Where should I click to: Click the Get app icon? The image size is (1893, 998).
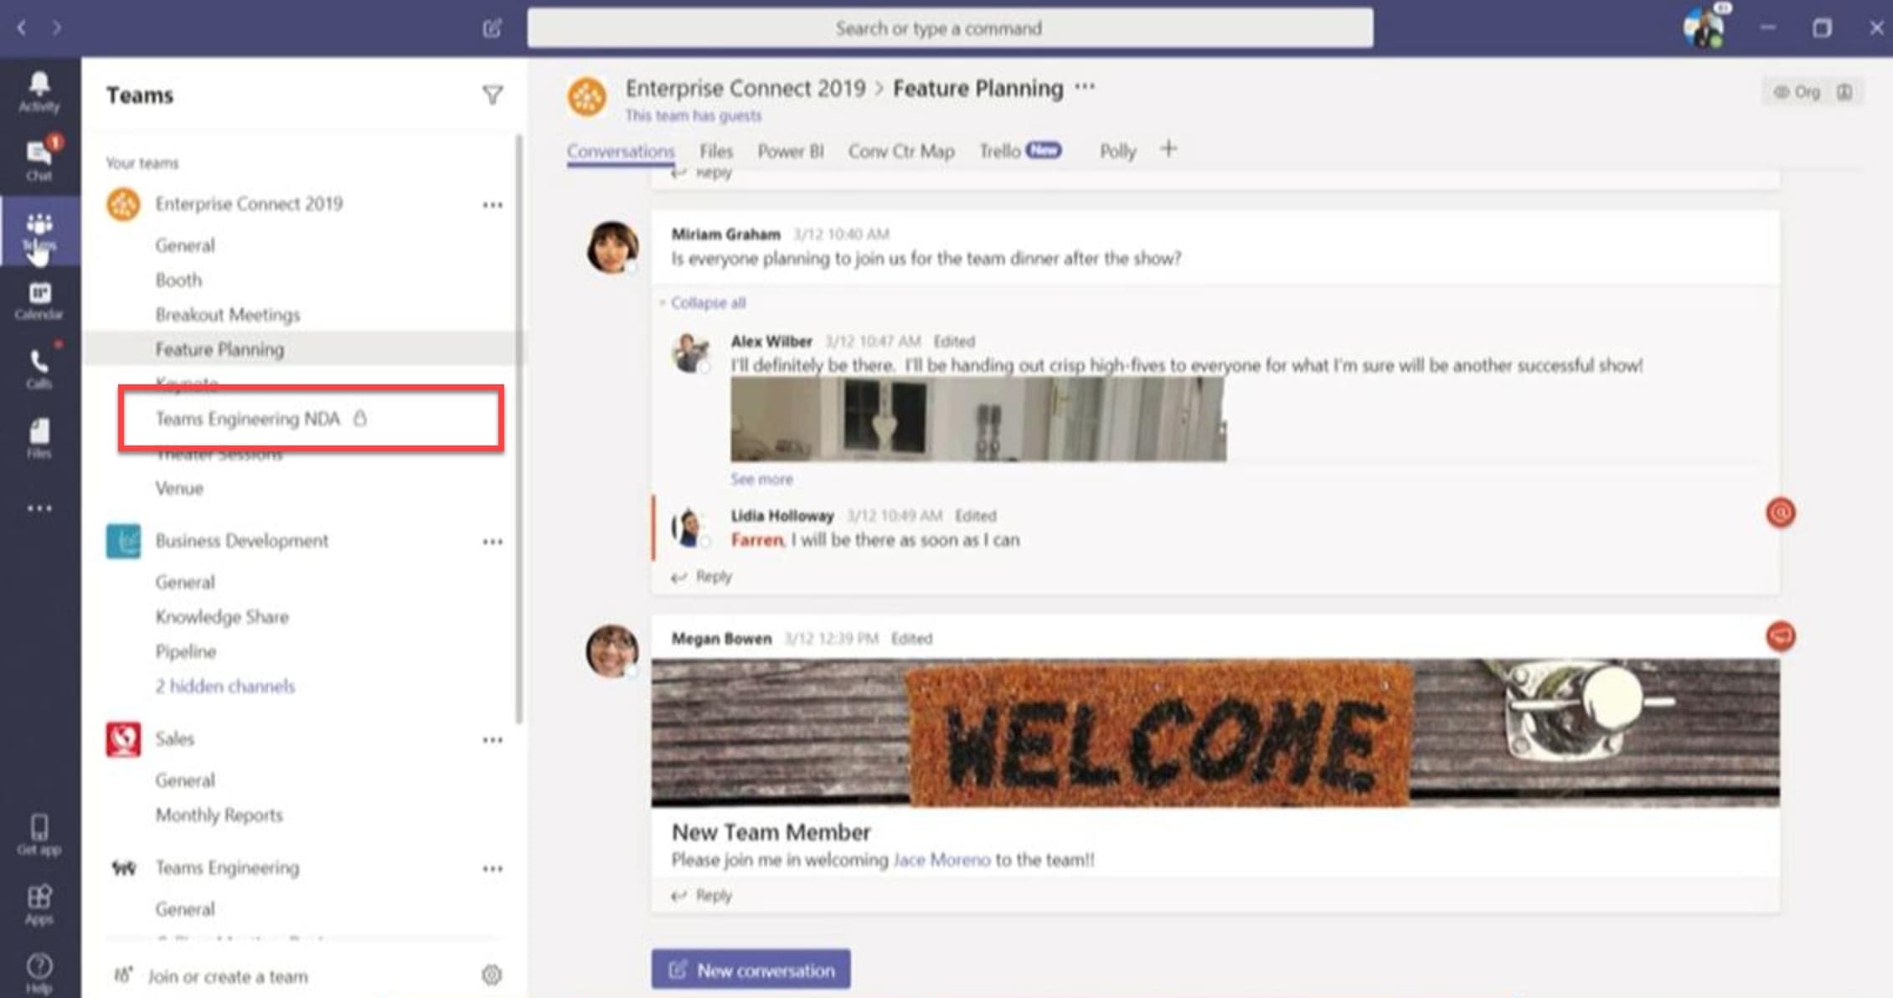click(x=39, y=835)
